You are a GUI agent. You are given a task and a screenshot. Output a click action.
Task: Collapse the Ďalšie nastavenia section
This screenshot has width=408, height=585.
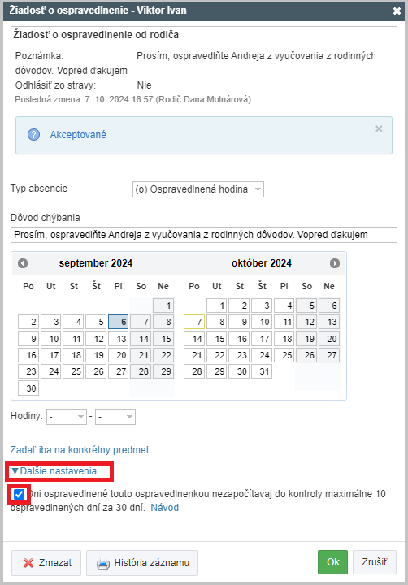coord(54,471)
